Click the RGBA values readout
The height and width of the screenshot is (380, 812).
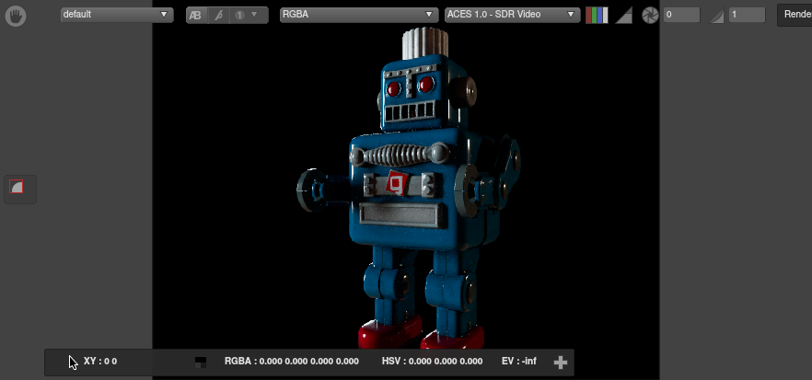coord(292,362)
